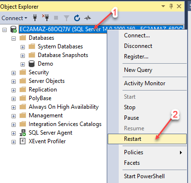The height and width of the screenshot is (183, 191).
Task: Click the Always On High Availability folder icon
Action: coord(22,107)
